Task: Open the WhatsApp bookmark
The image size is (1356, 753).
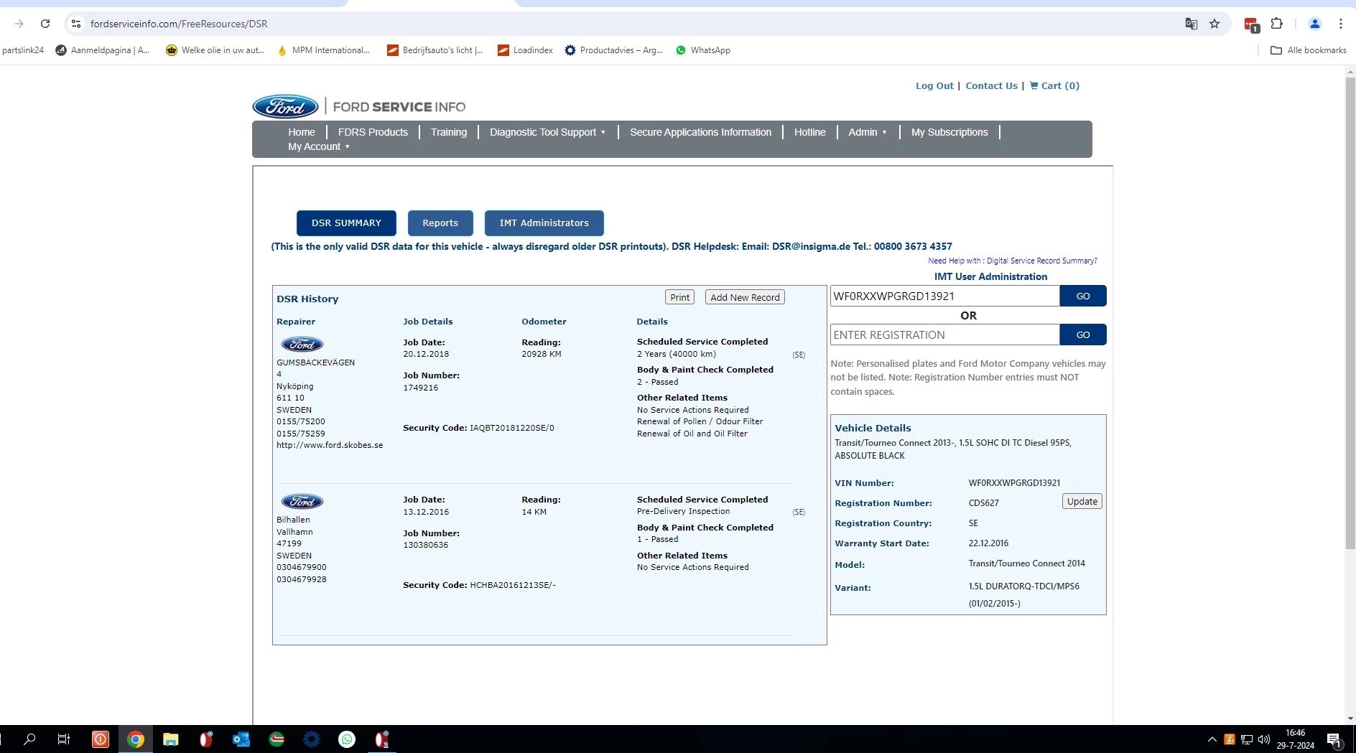Action: 702,50
